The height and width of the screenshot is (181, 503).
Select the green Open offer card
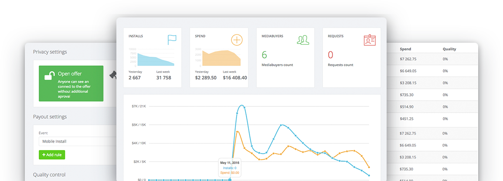(71, 83)
